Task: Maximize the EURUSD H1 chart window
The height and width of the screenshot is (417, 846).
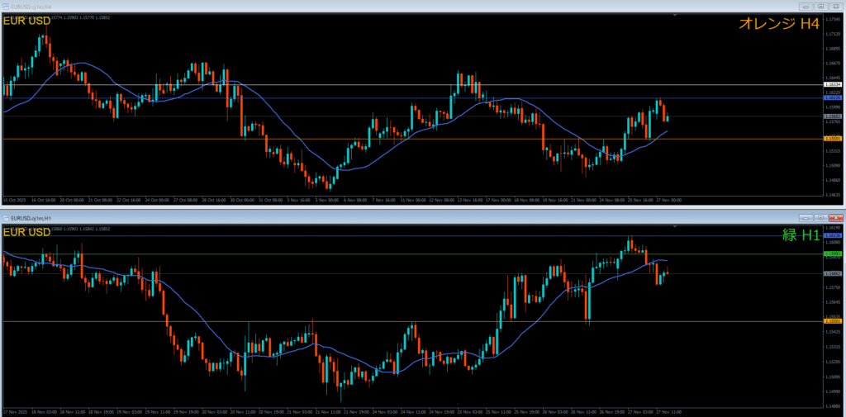Action: coord(821,217)
